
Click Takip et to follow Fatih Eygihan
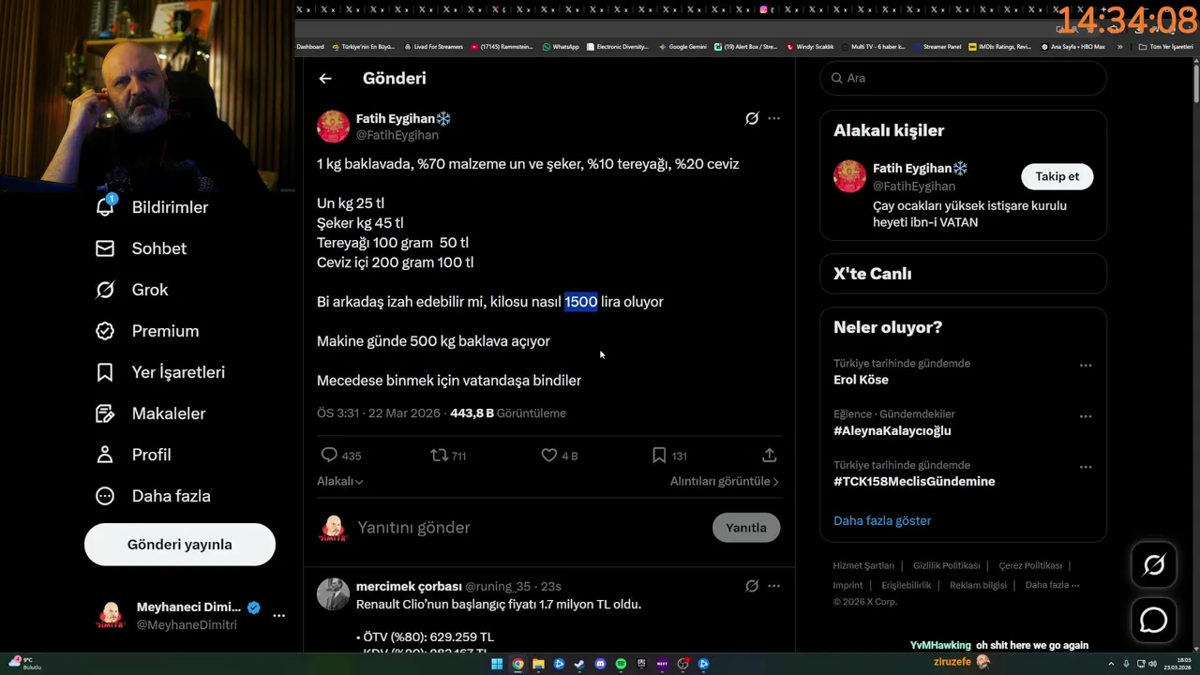[1057, 176]
